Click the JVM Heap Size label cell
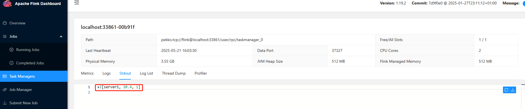Screen dimensions: 525x109 (290, 61)
